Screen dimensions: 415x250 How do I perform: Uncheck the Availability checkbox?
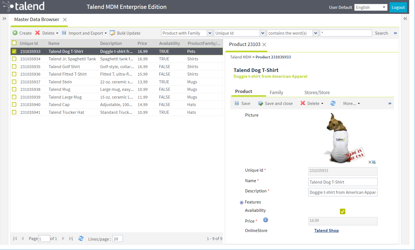(x=342, y=212)
